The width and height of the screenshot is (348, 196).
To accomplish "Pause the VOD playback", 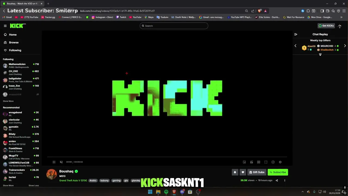I will (x=54, y=162).
